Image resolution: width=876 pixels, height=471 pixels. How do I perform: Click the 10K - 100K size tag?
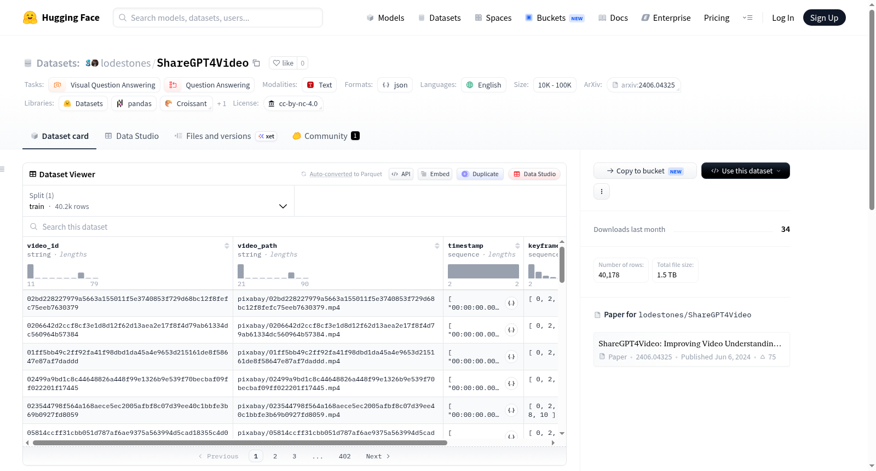555,85
